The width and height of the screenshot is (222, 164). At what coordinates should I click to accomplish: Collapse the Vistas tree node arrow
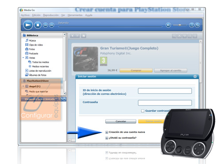tap(23, 58)
